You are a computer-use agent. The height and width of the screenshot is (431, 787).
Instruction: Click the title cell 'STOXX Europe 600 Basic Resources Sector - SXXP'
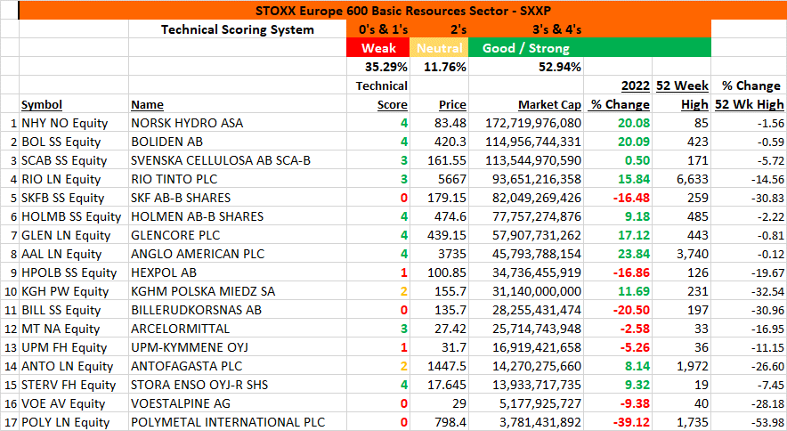coord(402,11)
